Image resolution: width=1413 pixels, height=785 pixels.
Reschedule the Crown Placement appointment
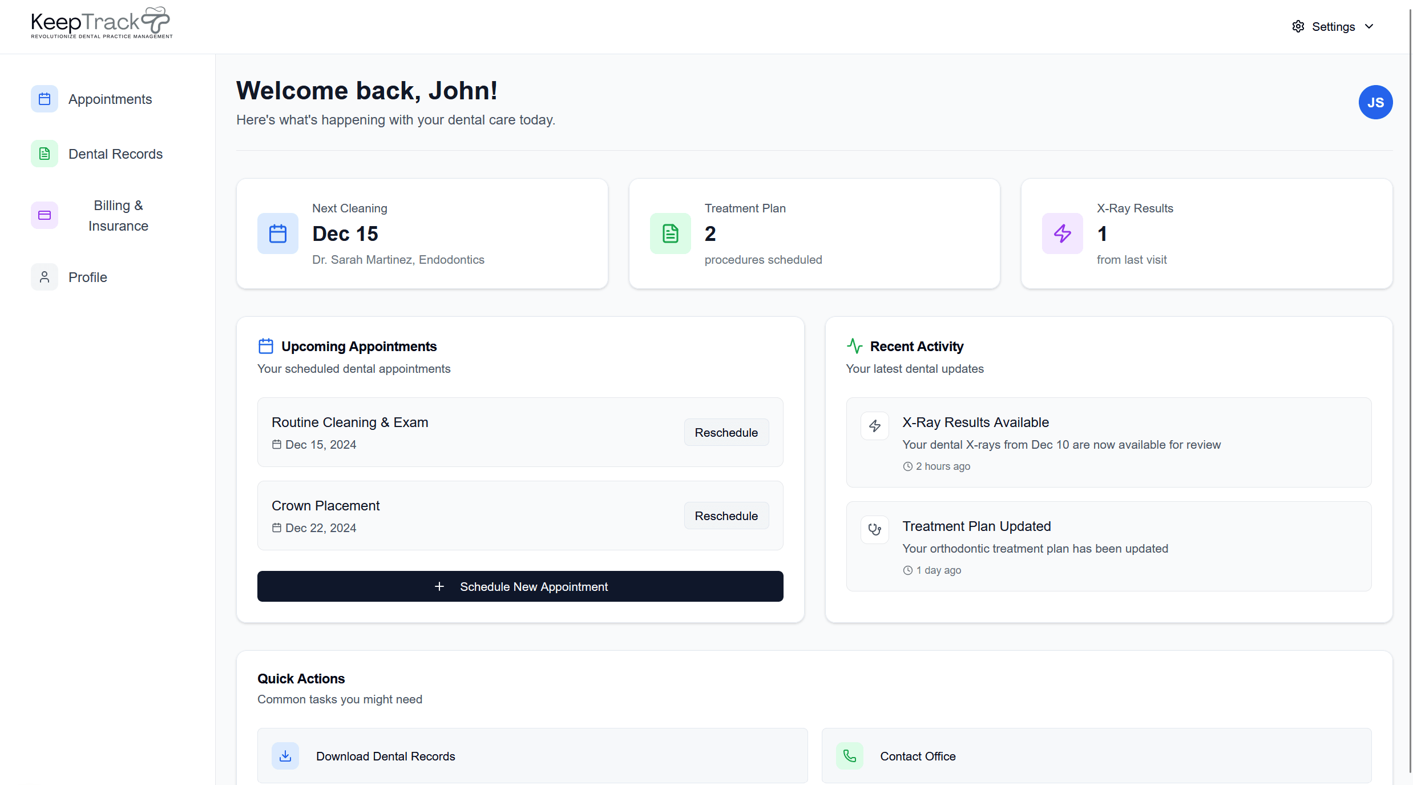point(726,516)
